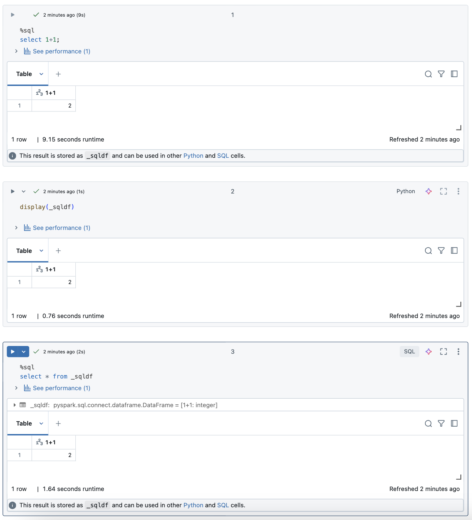472x520 pixels.
Task: Click the info icon beside the _sqldf message
Action: pos(12,156)
